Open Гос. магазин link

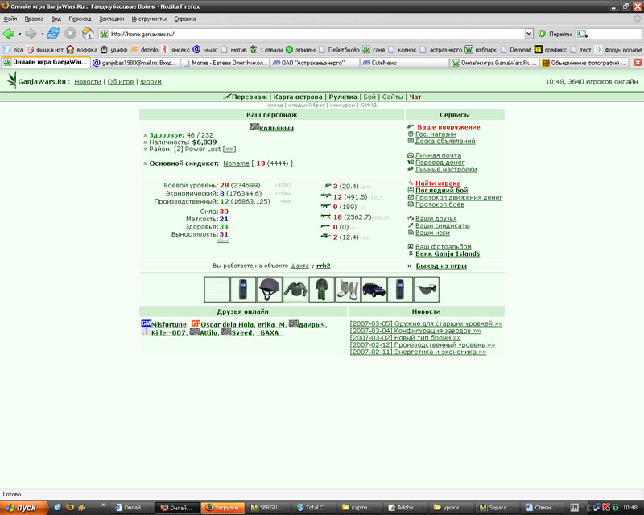(x=436, y=134)
